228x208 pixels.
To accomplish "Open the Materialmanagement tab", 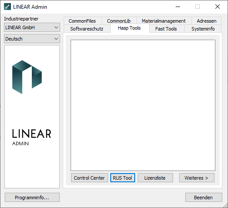I will (x=163, y=21).
